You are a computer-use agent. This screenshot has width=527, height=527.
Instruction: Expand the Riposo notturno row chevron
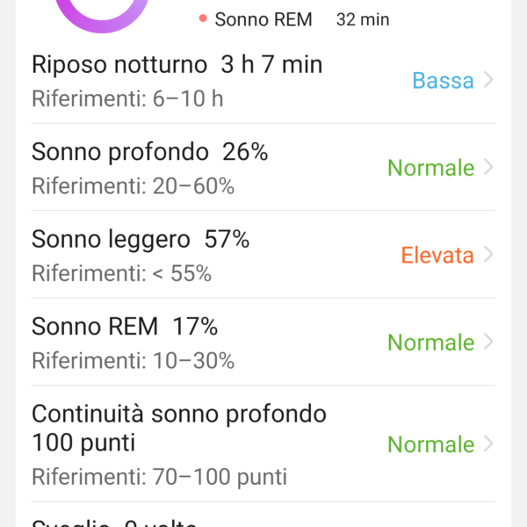(x=488, y=80)
